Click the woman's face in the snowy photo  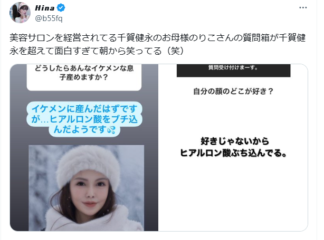click(x=91, y=191)
